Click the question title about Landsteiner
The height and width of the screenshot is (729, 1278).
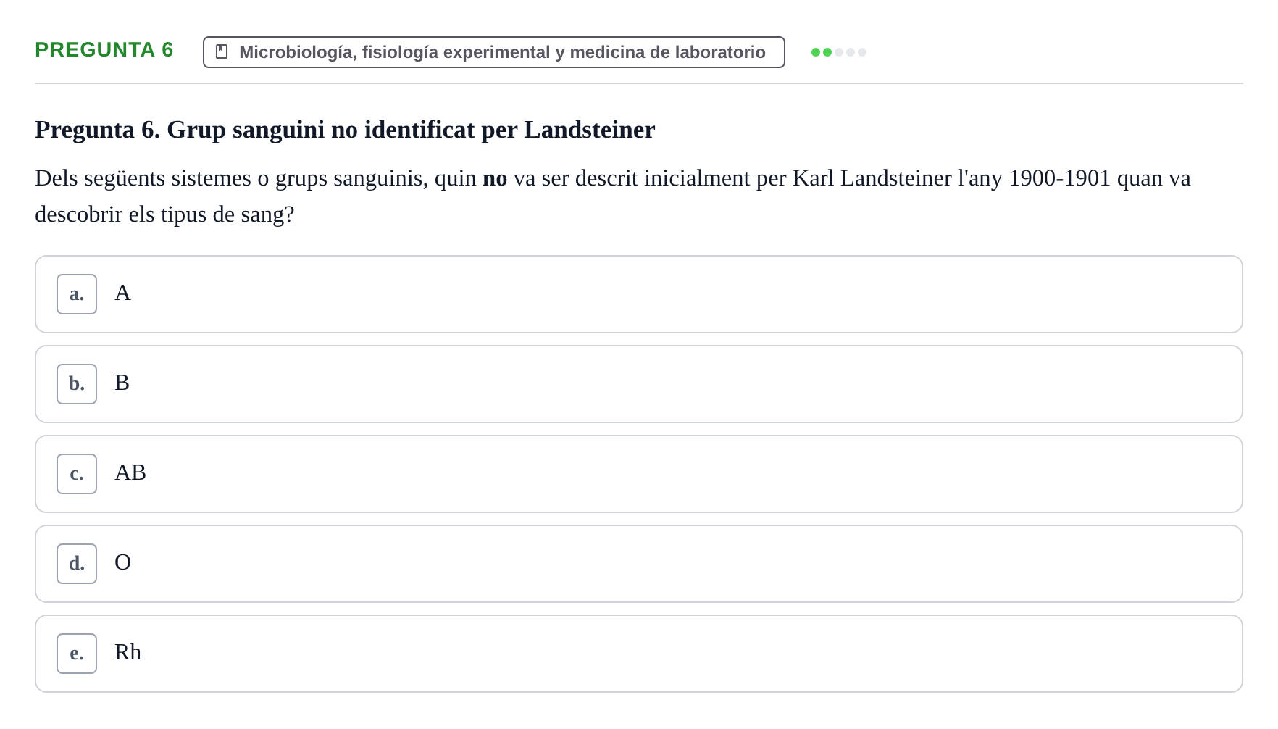345,130
